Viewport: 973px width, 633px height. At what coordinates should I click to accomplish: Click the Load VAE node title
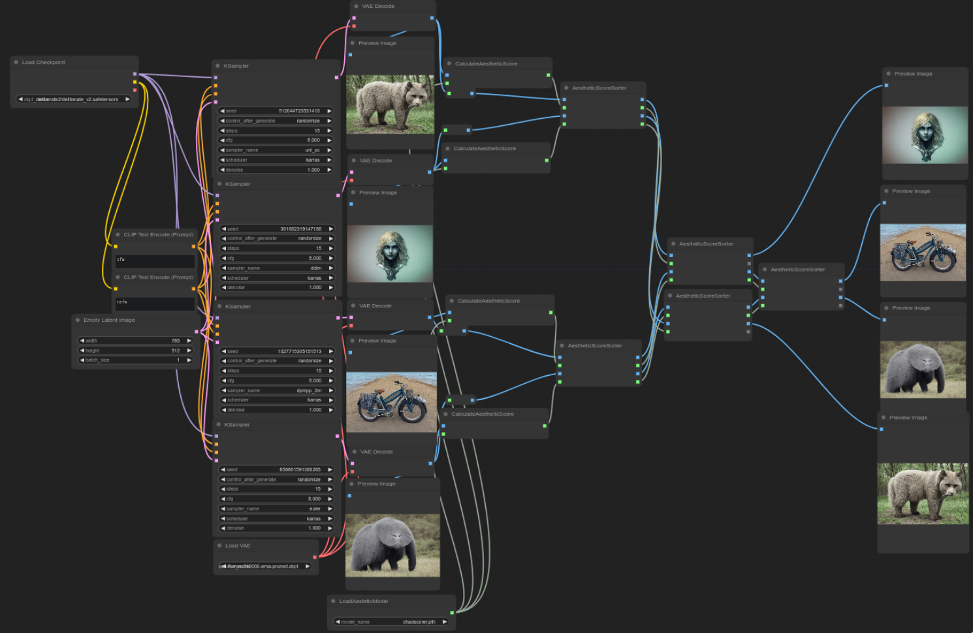[238, 546]
